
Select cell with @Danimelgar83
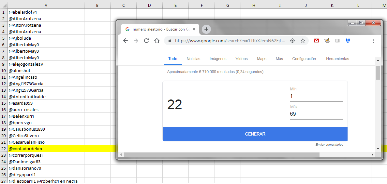click(46, 162)
